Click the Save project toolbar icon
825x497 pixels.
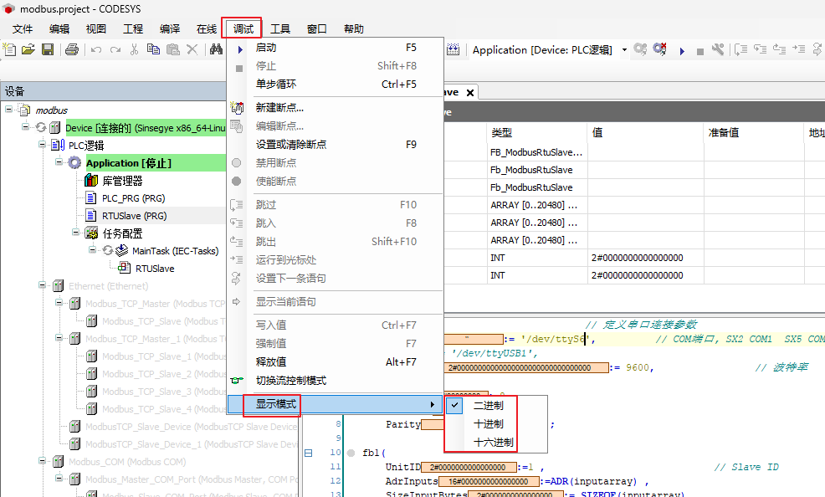click(x=48, y=50)
